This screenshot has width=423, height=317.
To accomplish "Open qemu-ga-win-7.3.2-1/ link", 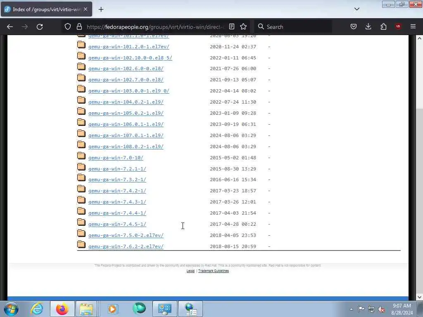I will [117, 180].
